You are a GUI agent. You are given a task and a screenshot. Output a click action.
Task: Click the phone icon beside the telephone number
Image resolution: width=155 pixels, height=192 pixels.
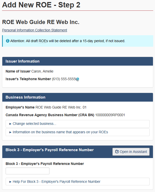coord(77,79)
